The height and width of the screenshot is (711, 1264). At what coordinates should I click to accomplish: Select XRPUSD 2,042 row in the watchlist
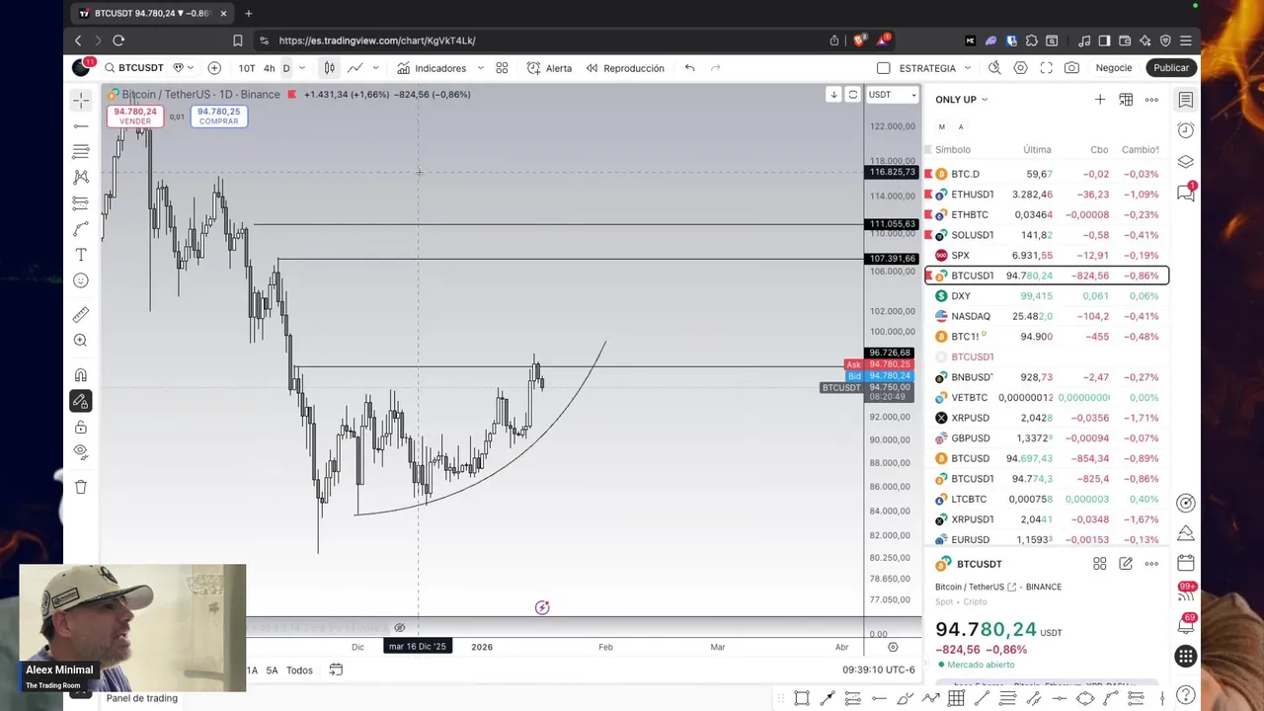(x=1047, y=418)
